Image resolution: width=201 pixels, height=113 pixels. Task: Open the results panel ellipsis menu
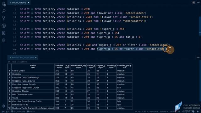pos(198,57)
